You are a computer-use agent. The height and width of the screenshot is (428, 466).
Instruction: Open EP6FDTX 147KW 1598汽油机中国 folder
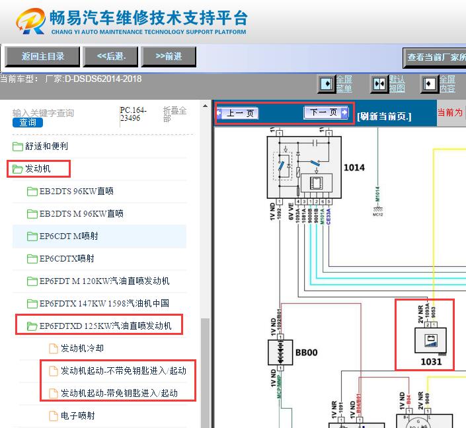coord(104,303)
